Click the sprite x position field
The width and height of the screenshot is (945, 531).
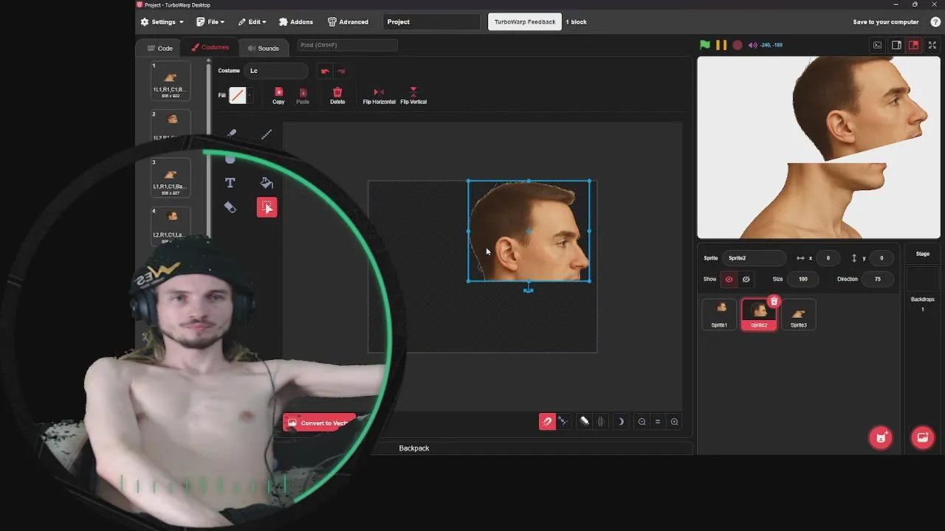pyautogui.click(x=828, y=258)
